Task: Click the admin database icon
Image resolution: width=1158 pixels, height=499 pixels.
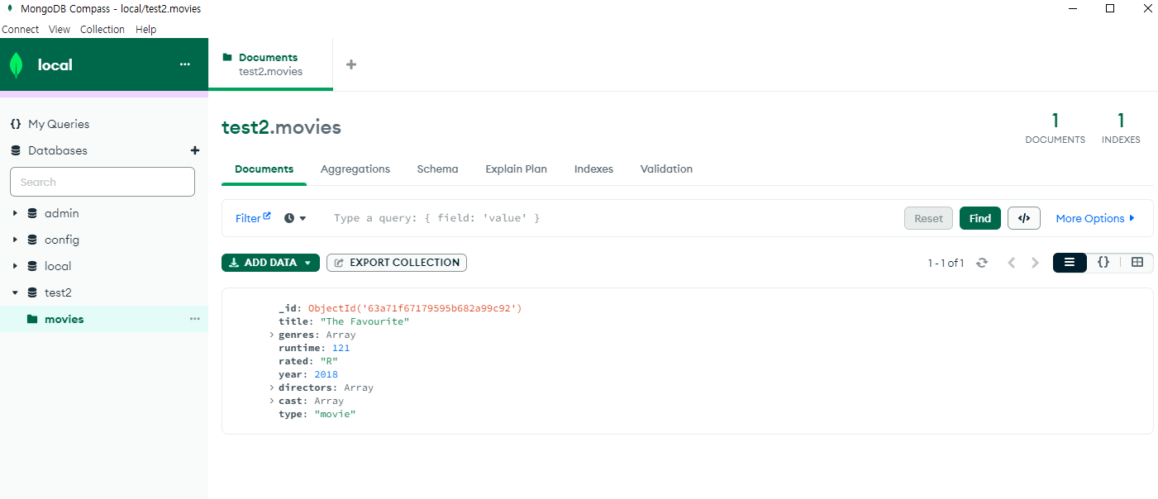Action: pos(32,213)
